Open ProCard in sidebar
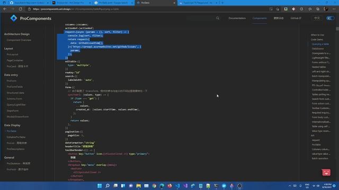The width and height of the screenshot is (339, 190). [17, 66]
